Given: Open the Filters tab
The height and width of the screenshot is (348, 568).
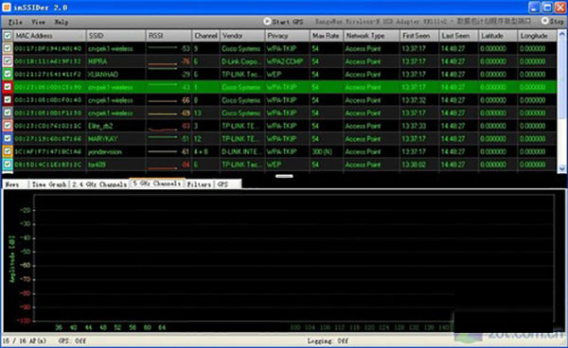Looking at the screenshot, I should 199,184.
